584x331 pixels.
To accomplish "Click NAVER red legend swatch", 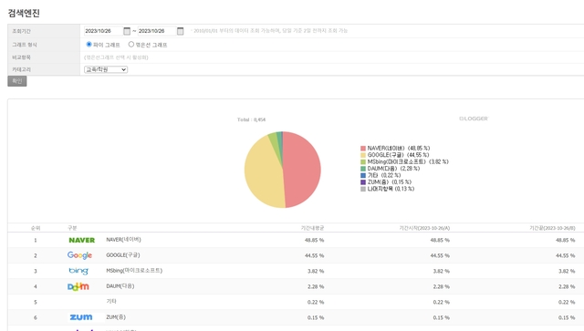I will pos(363,149).
